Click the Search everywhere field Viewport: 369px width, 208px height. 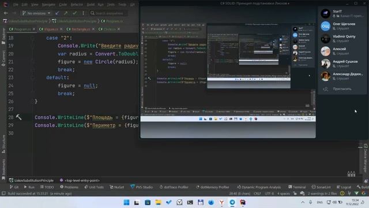110,13
